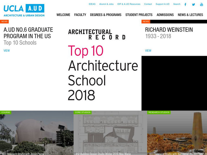The height and width of the screenshot is (155, 207).
Task: Open the Richard Weinstein headline
Action: tap(169, 30)
